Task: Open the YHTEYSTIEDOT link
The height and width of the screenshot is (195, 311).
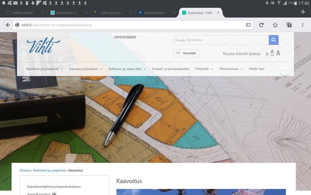Action: [x=125, y=37]
